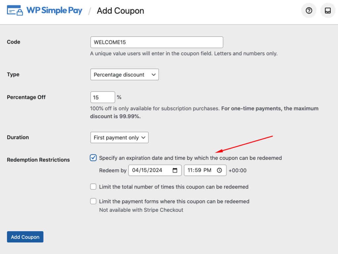Click the Redemption Restrictions label
This screenshot has height=254, width=338.
click(38, 160)
